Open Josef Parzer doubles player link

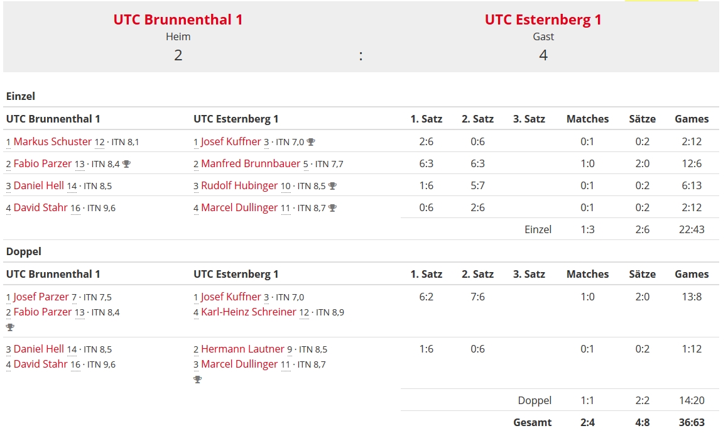[41, 297]
